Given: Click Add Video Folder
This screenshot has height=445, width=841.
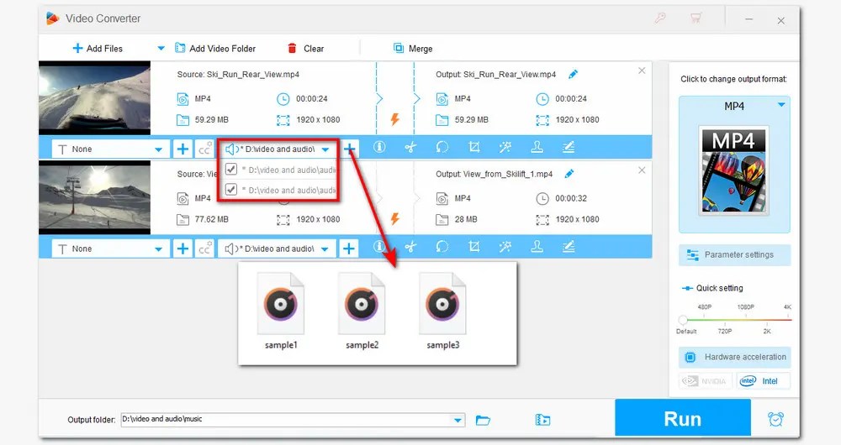Looking at the screenshot, I should 215,48.
